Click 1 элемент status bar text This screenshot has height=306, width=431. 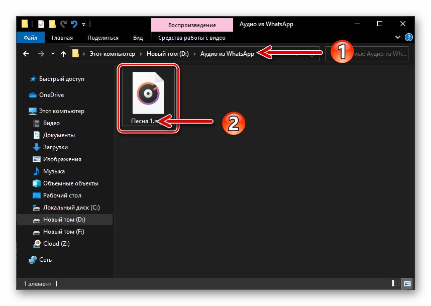(37, 284)
